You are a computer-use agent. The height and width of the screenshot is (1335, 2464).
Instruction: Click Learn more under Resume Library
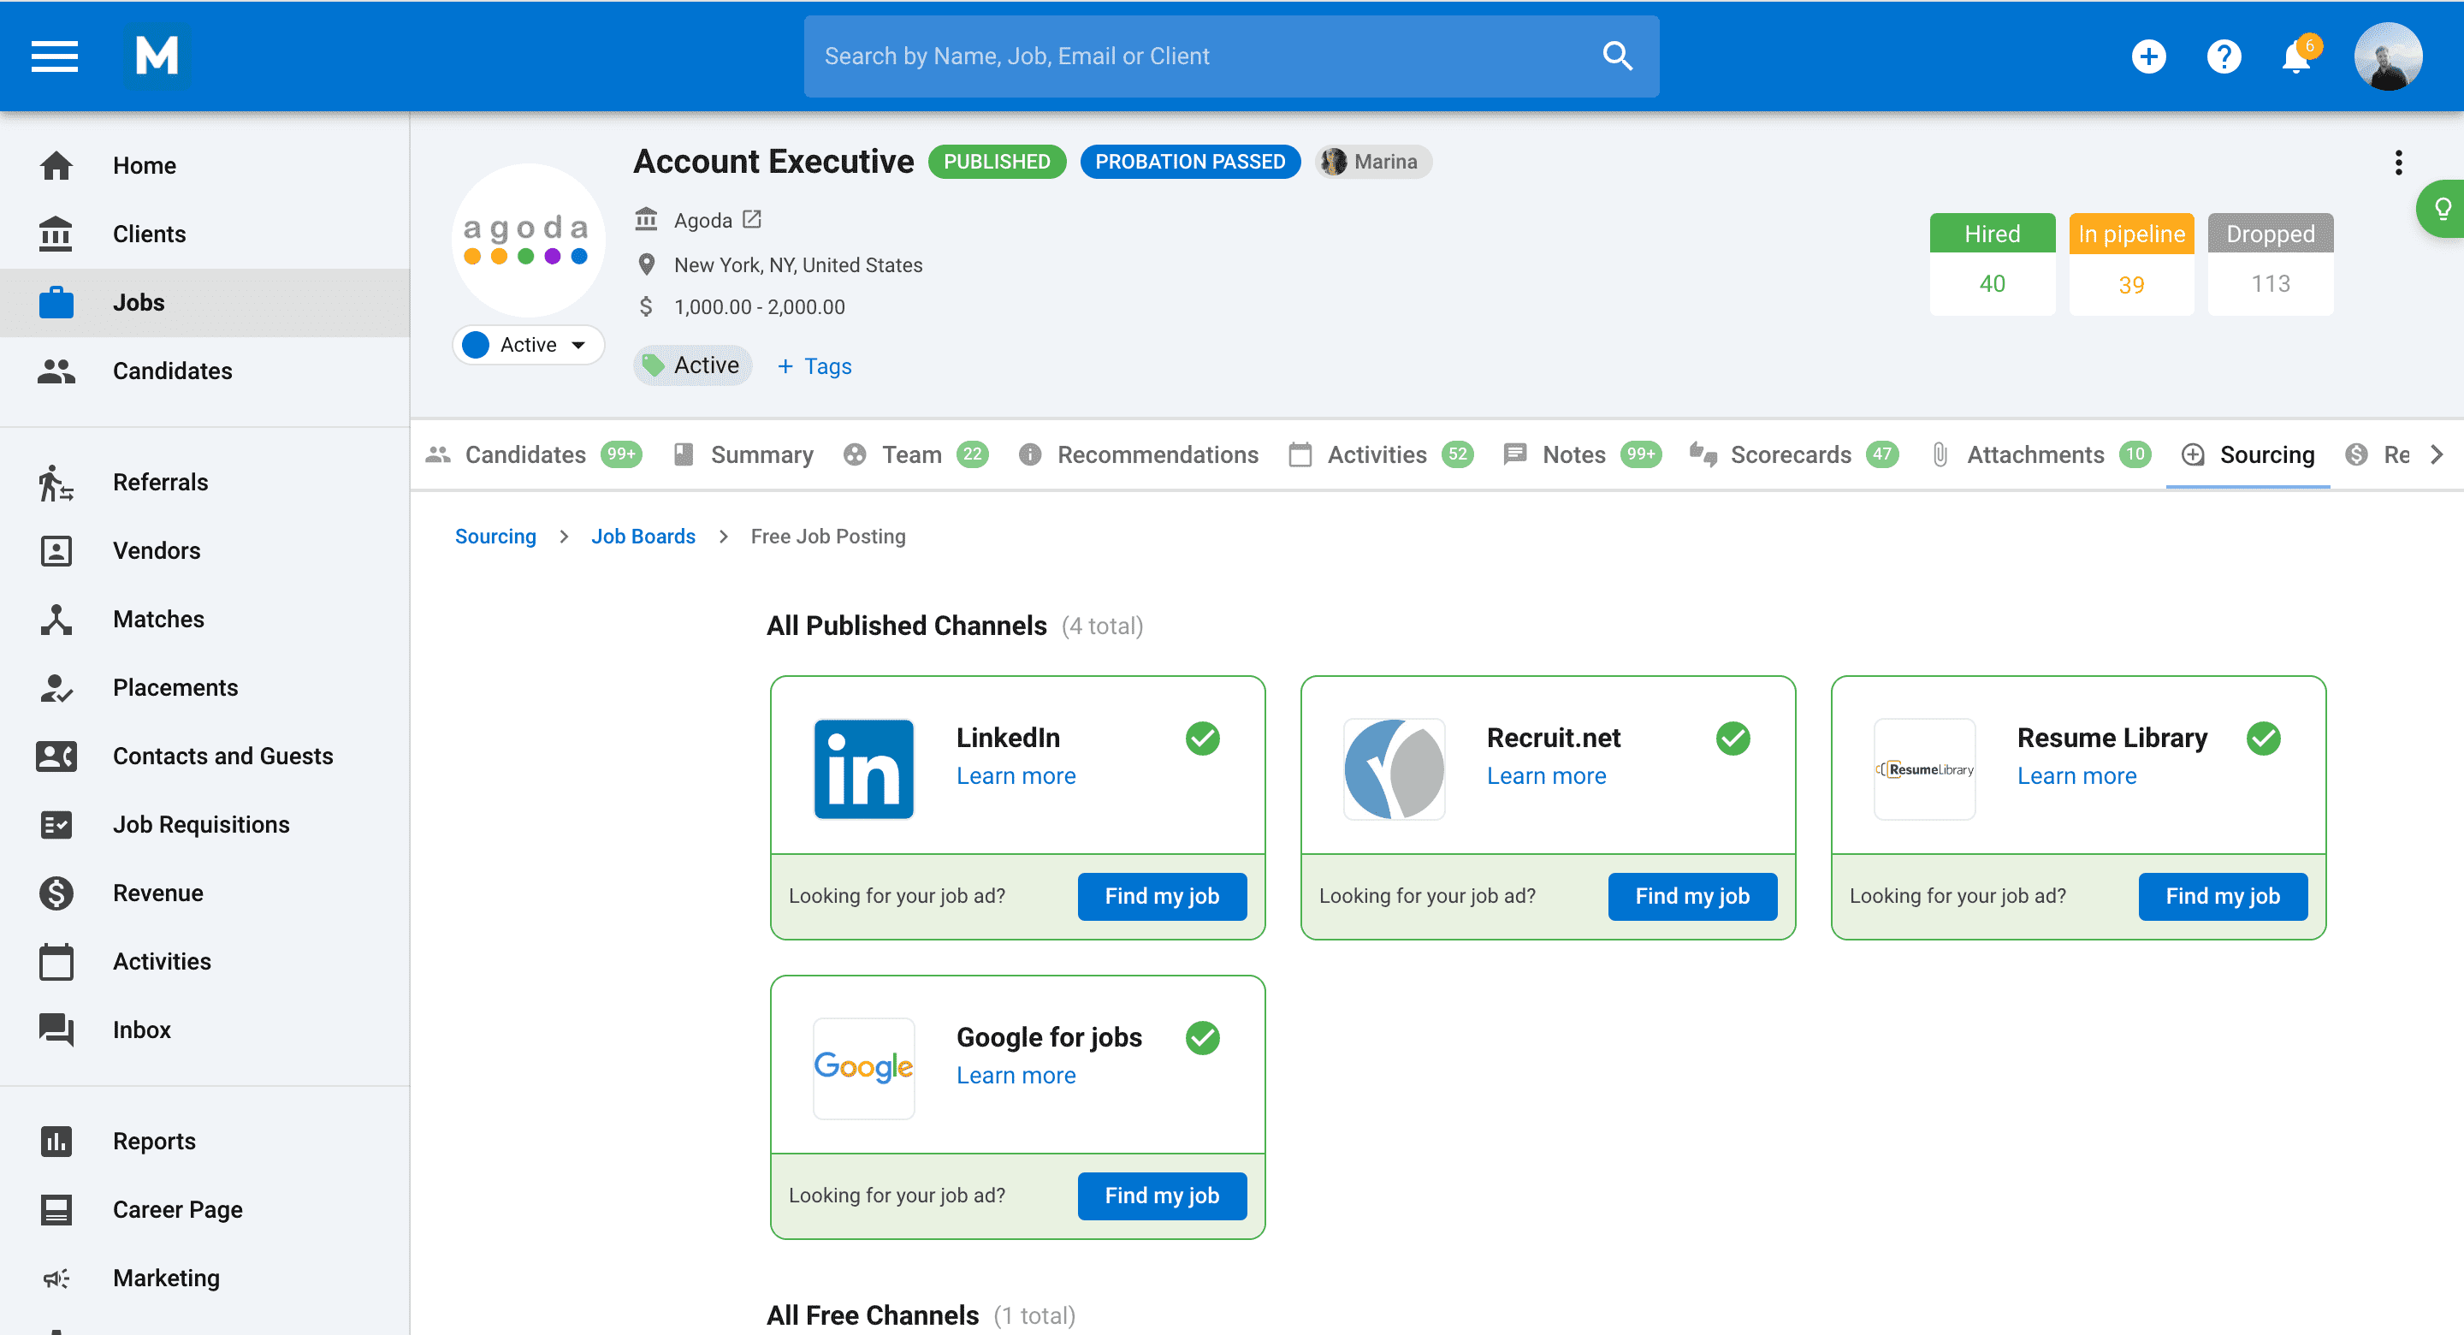2076,776
